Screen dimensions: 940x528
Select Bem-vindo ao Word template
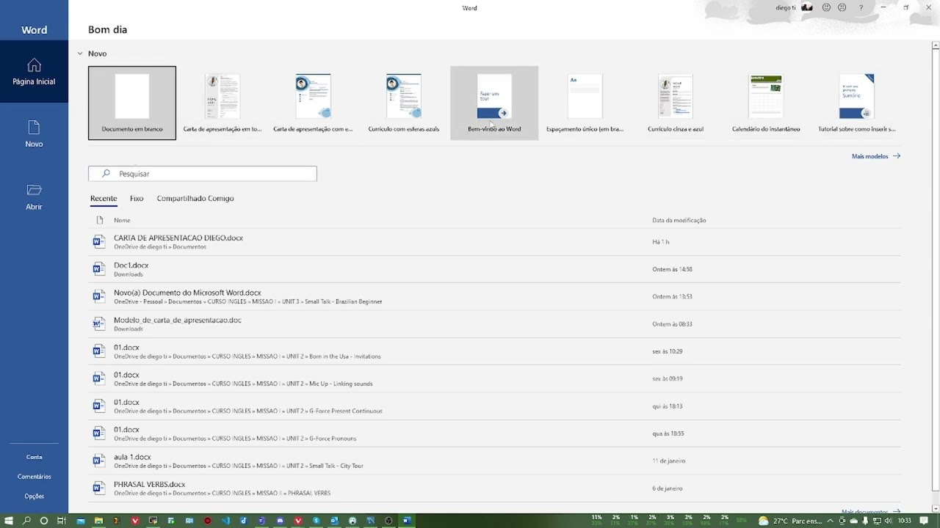click(494, 103)
